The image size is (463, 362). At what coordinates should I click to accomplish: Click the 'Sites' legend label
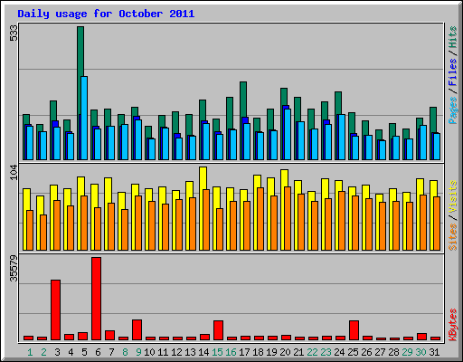[x=452, y=237]
